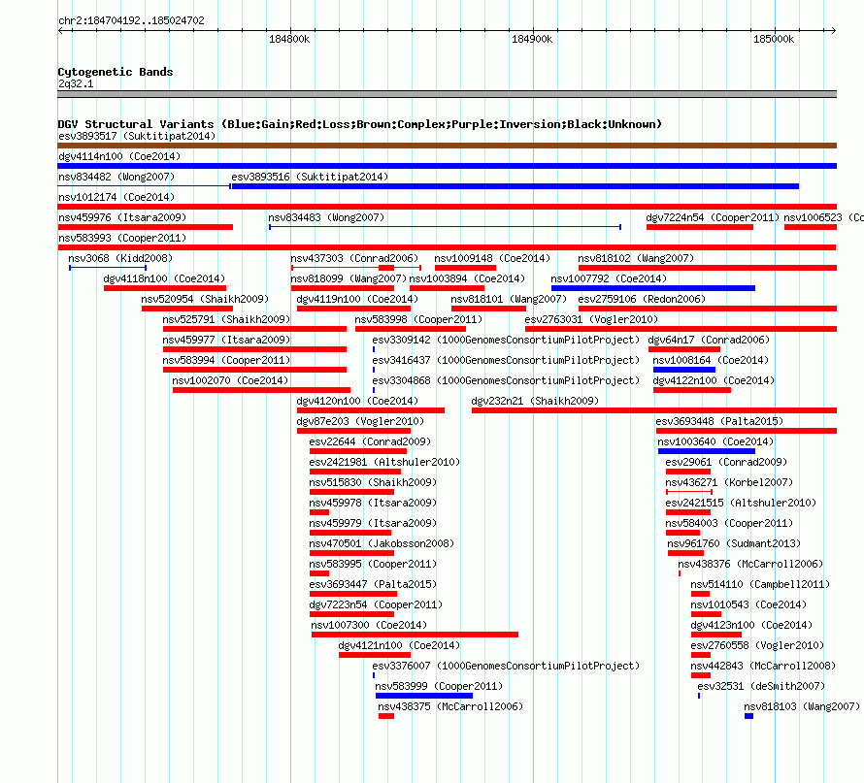This screenshot has width=864, height=783.
Task: Click the 2q32.1 cytogenetic band bar
Action: [447, 94]
